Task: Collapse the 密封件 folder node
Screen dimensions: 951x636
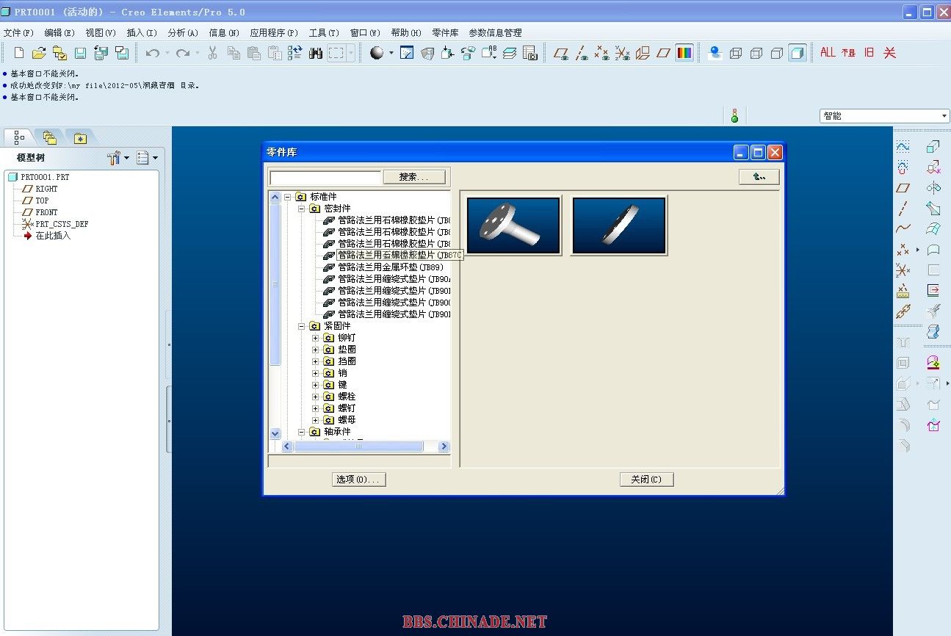Action: click(x=302, y=209)
